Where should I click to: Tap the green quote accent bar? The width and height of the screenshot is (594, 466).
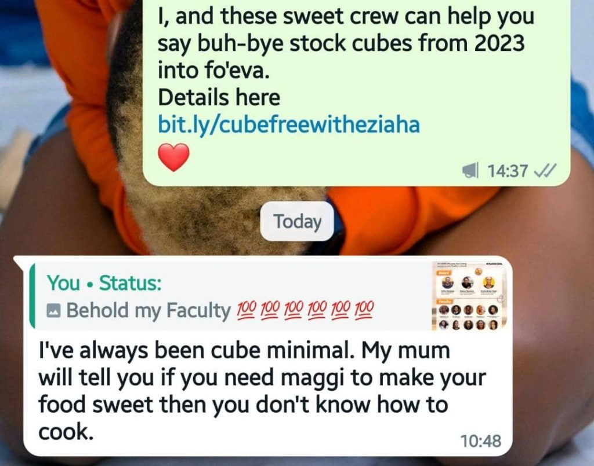coord(32,296)
